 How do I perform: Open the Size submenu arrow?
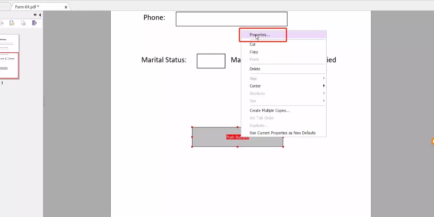(x=324, y=101)
